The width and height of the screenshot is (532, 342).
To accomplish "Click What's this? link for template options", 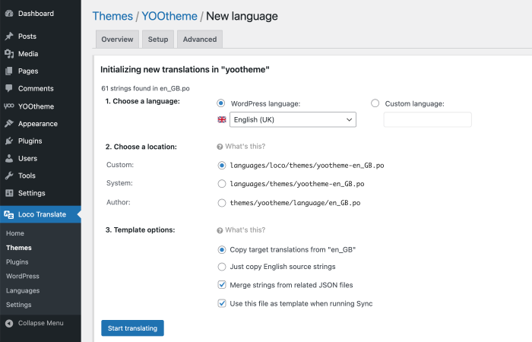I will click(245, 230).
